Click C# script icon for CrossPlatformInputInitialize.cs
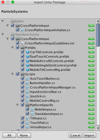Screen dimensions: 100x140 (x=22, y=30)
